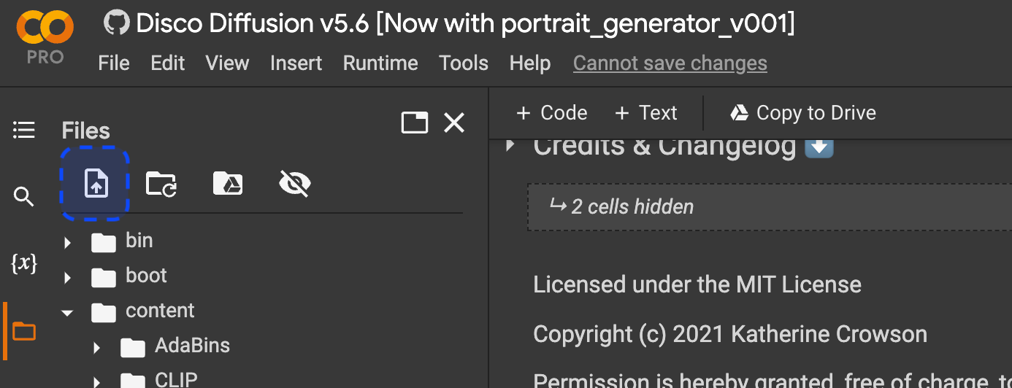The image size is (1012, 388).
Task: Open the Variables {x} sidebar icon
Action: tap(24, 263)
